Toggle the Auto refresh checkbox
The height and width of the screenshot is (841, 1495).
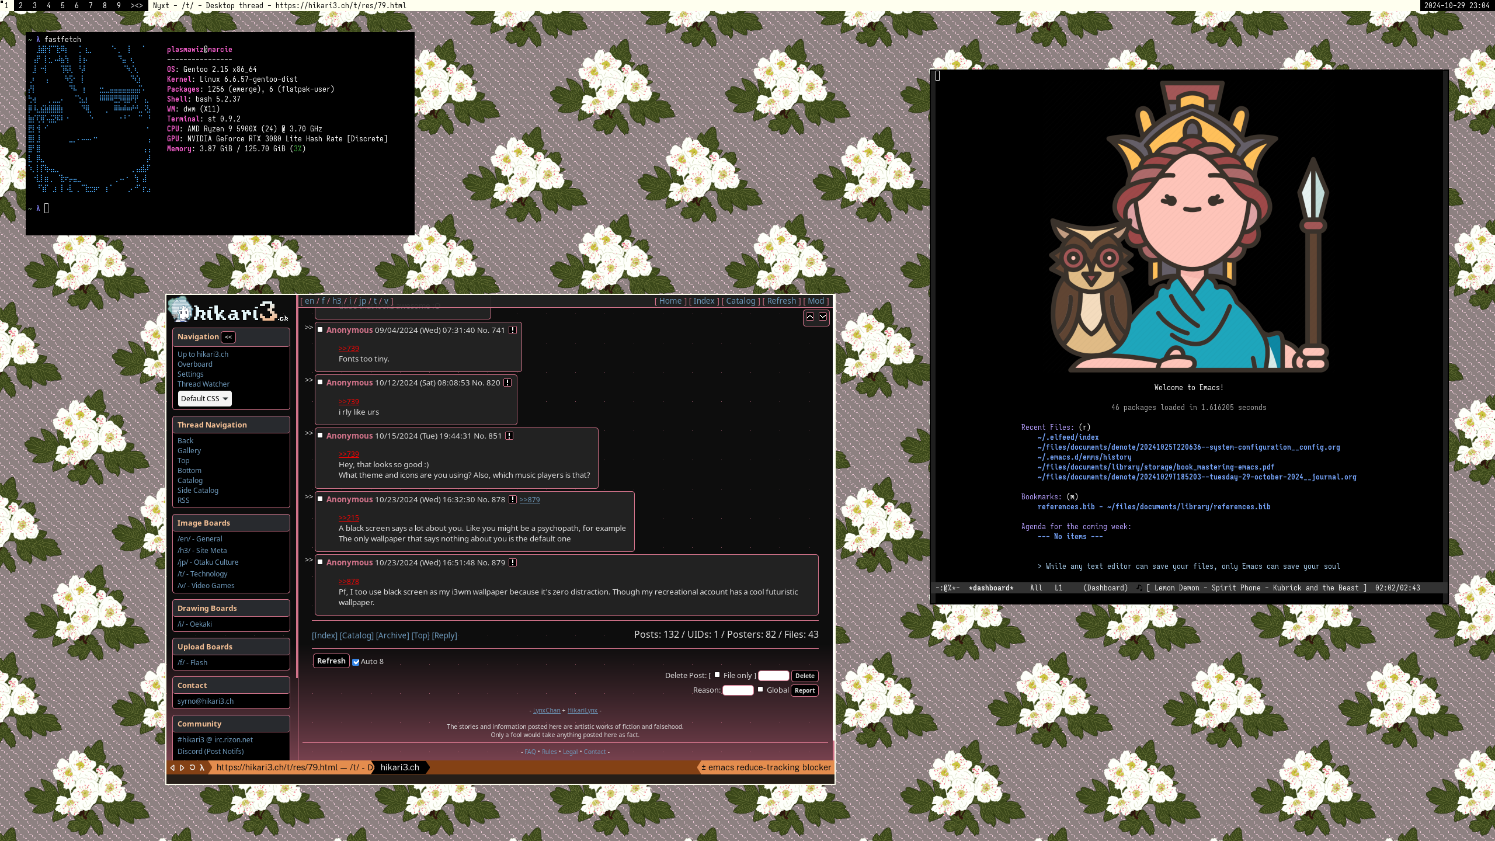(x=356, y=662)
